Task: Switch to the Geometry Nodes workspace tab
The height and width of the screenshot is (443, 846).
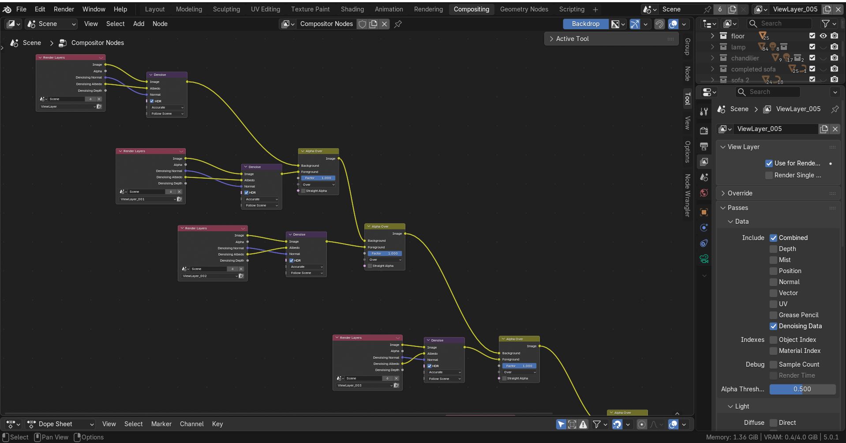Action: 524,9
